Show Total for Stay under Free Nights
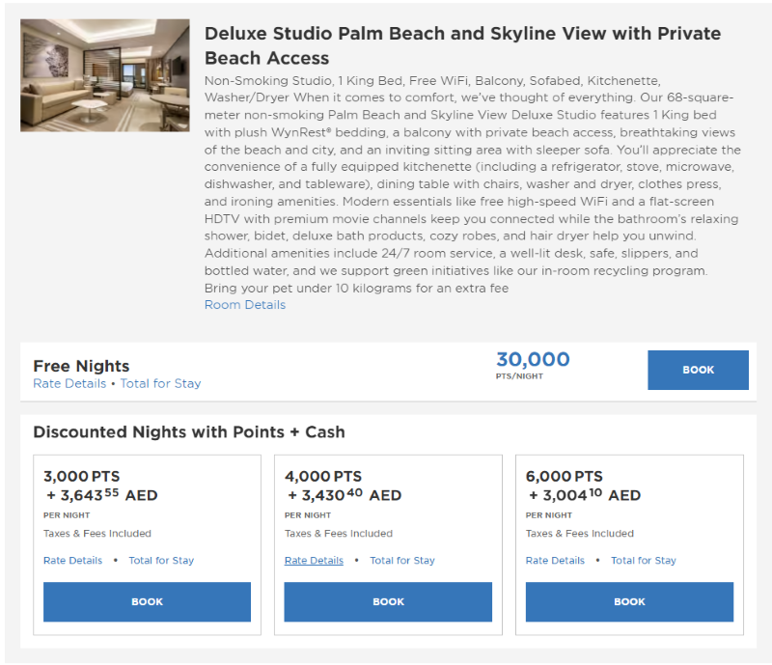The width and height of the screenshot is (772, 665). 160,383
